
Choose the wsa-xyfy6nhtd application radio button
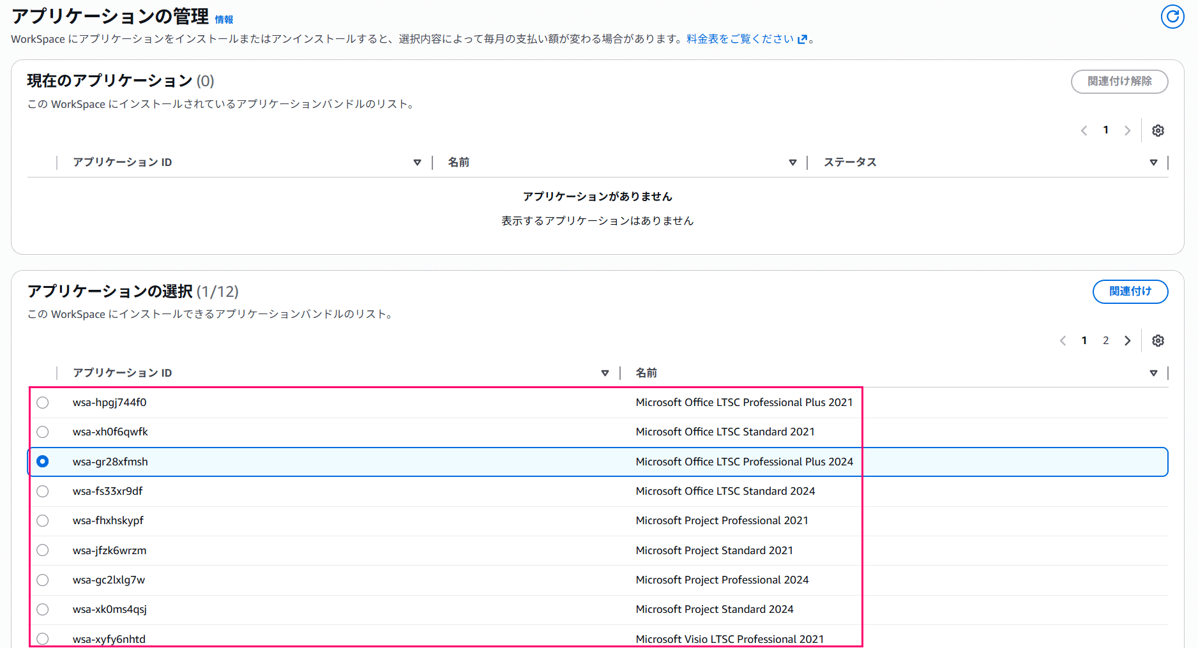42,638
